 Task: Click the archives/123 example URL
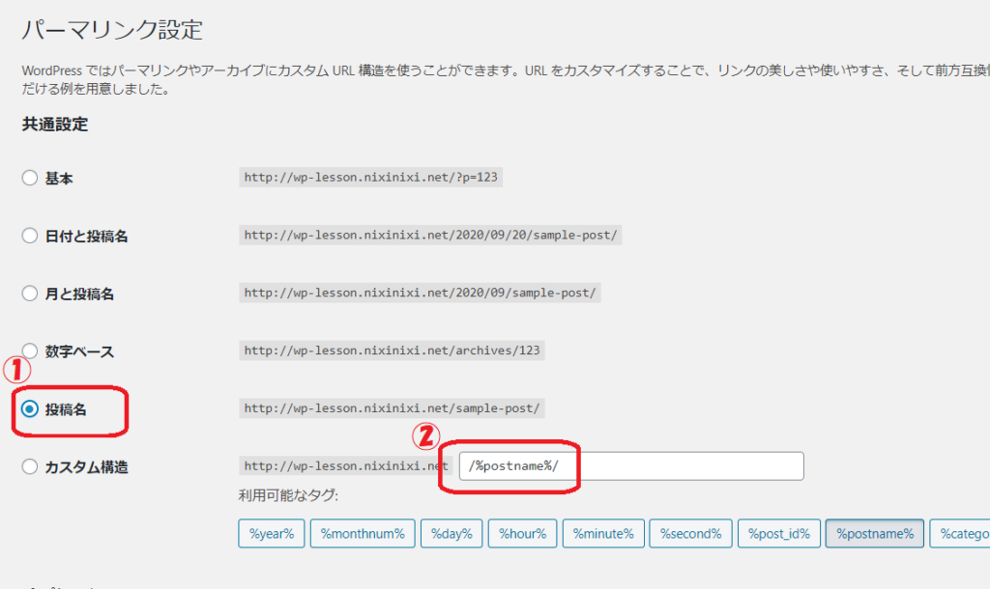tap(392, 351)
